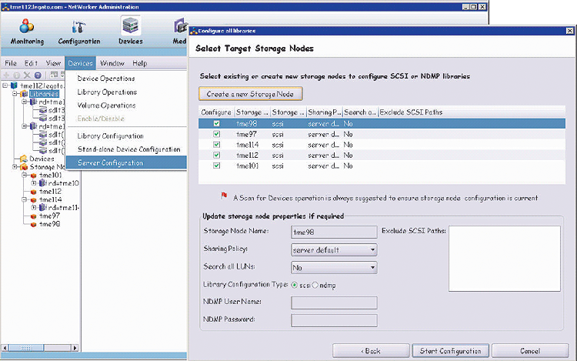Click the Devices folder icon in tree

pos(24,159)
